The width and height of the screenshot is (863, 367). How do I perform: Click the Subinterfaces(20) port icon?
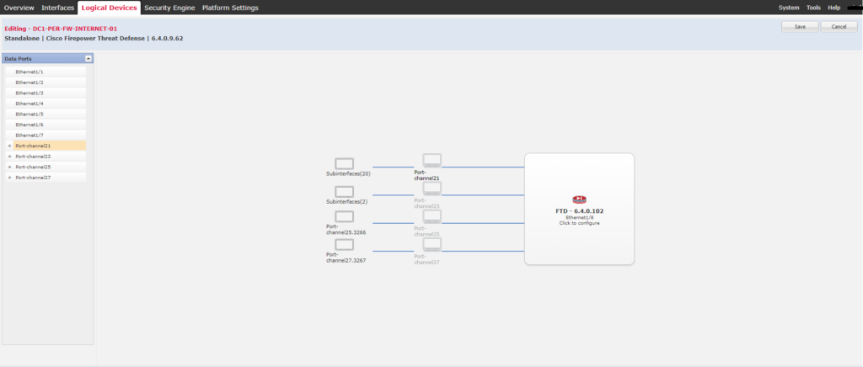pyautogui.click(x=344, y=164)
